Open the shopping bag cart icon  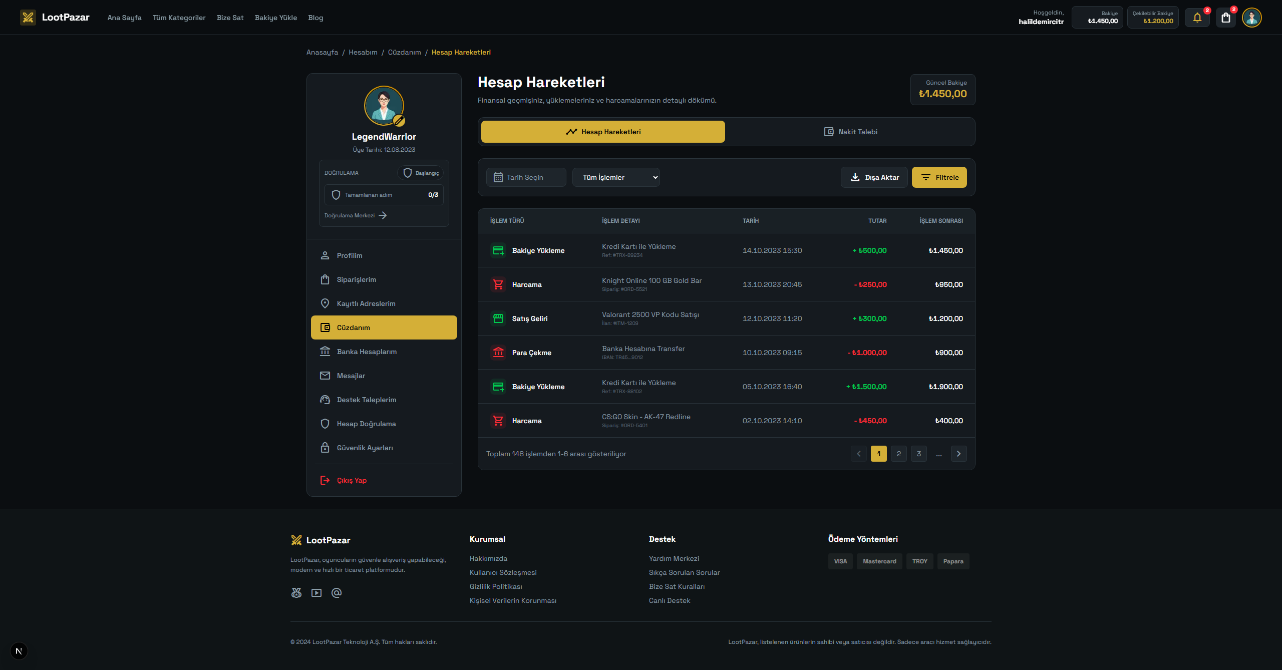click(1225, 18)
